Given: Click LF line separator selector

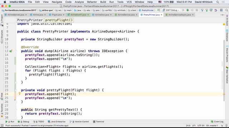Looking at the screenshot, I should (194, 126).
